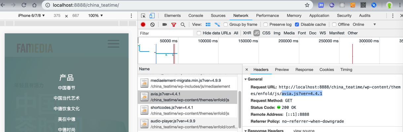
Task: Switch to the Console tab
Action: click(196, 16)
